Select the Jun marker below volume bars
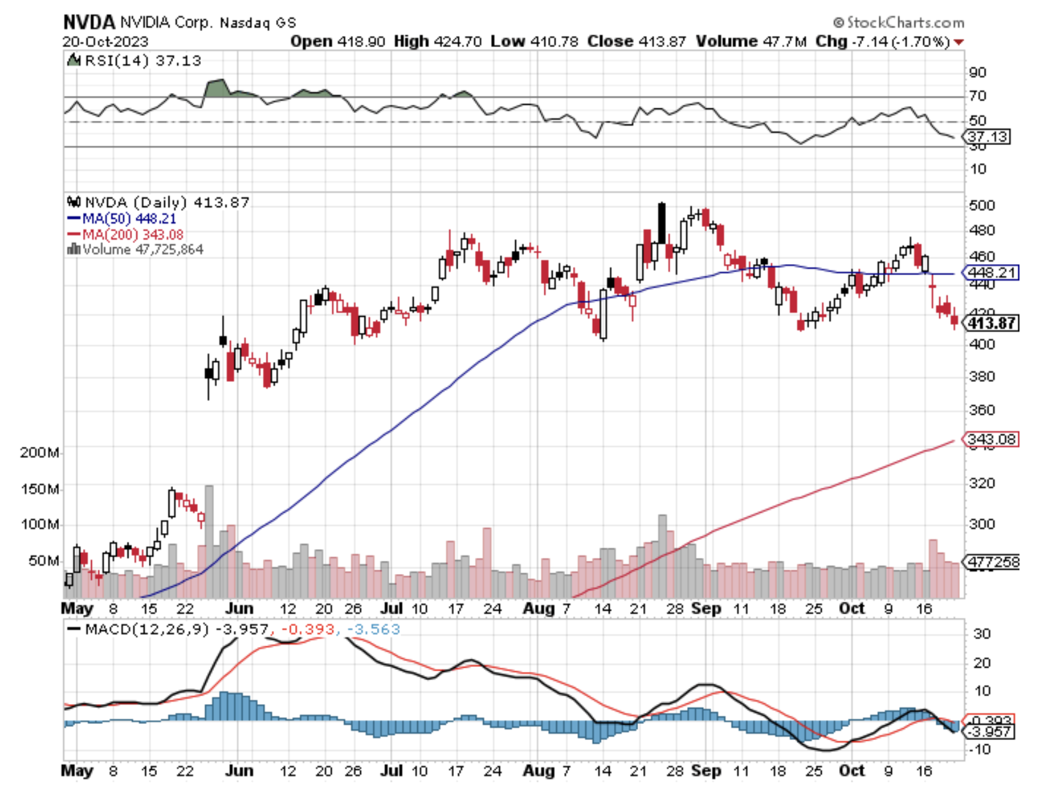This screenshot has height=807, width=1048. [x=239, y=609]
